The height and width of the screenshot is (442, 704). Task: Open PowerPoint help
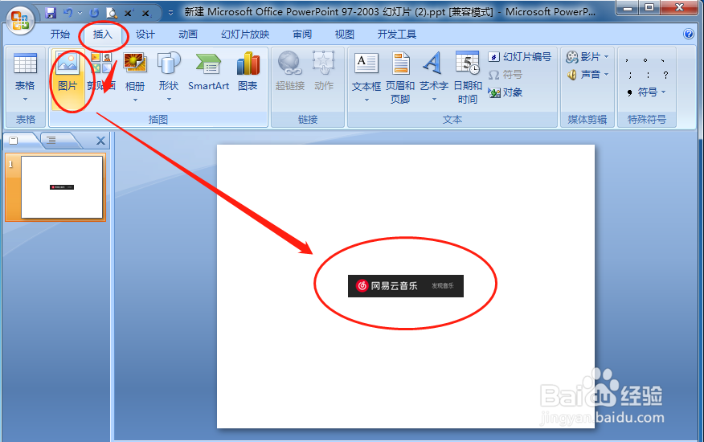pyautogui.click(x=688, y=34)
